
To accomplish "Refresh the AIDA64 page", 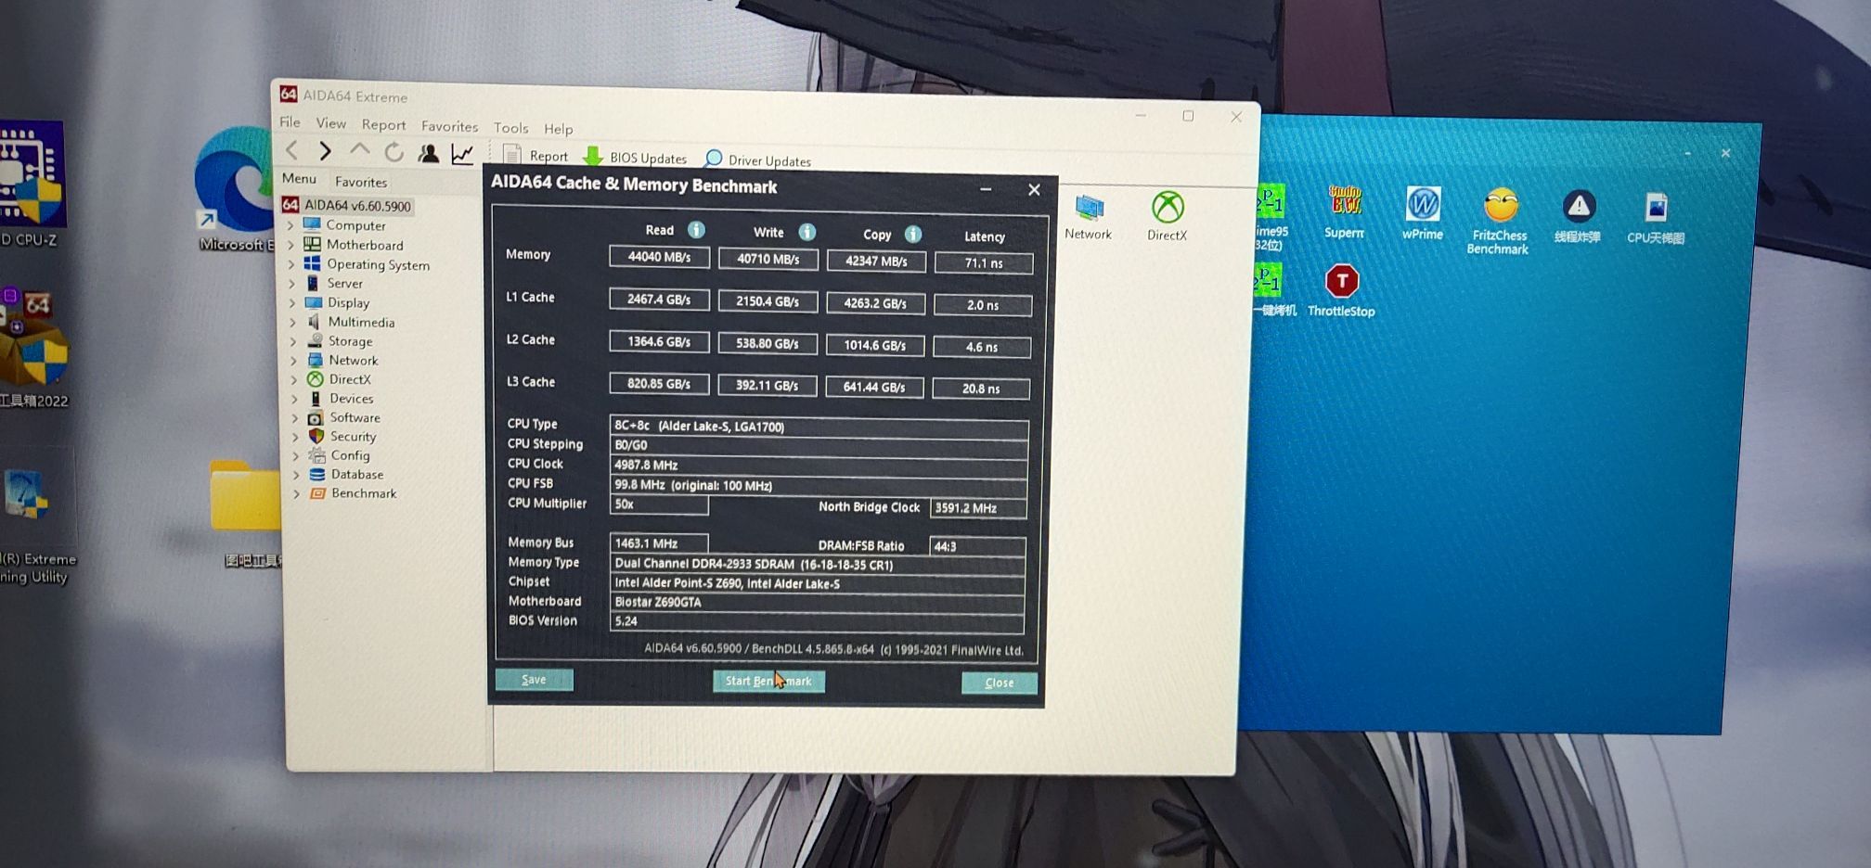I will (x=394, y=152).
